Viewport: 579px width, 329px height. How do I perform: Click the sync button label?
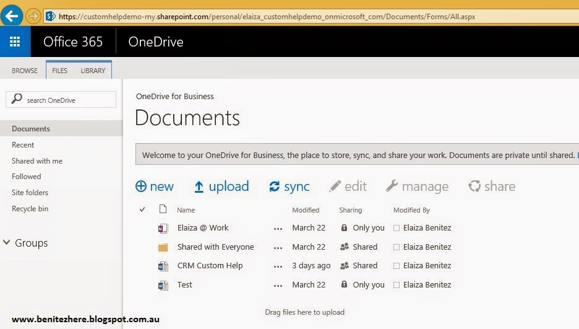click(296, 186)
